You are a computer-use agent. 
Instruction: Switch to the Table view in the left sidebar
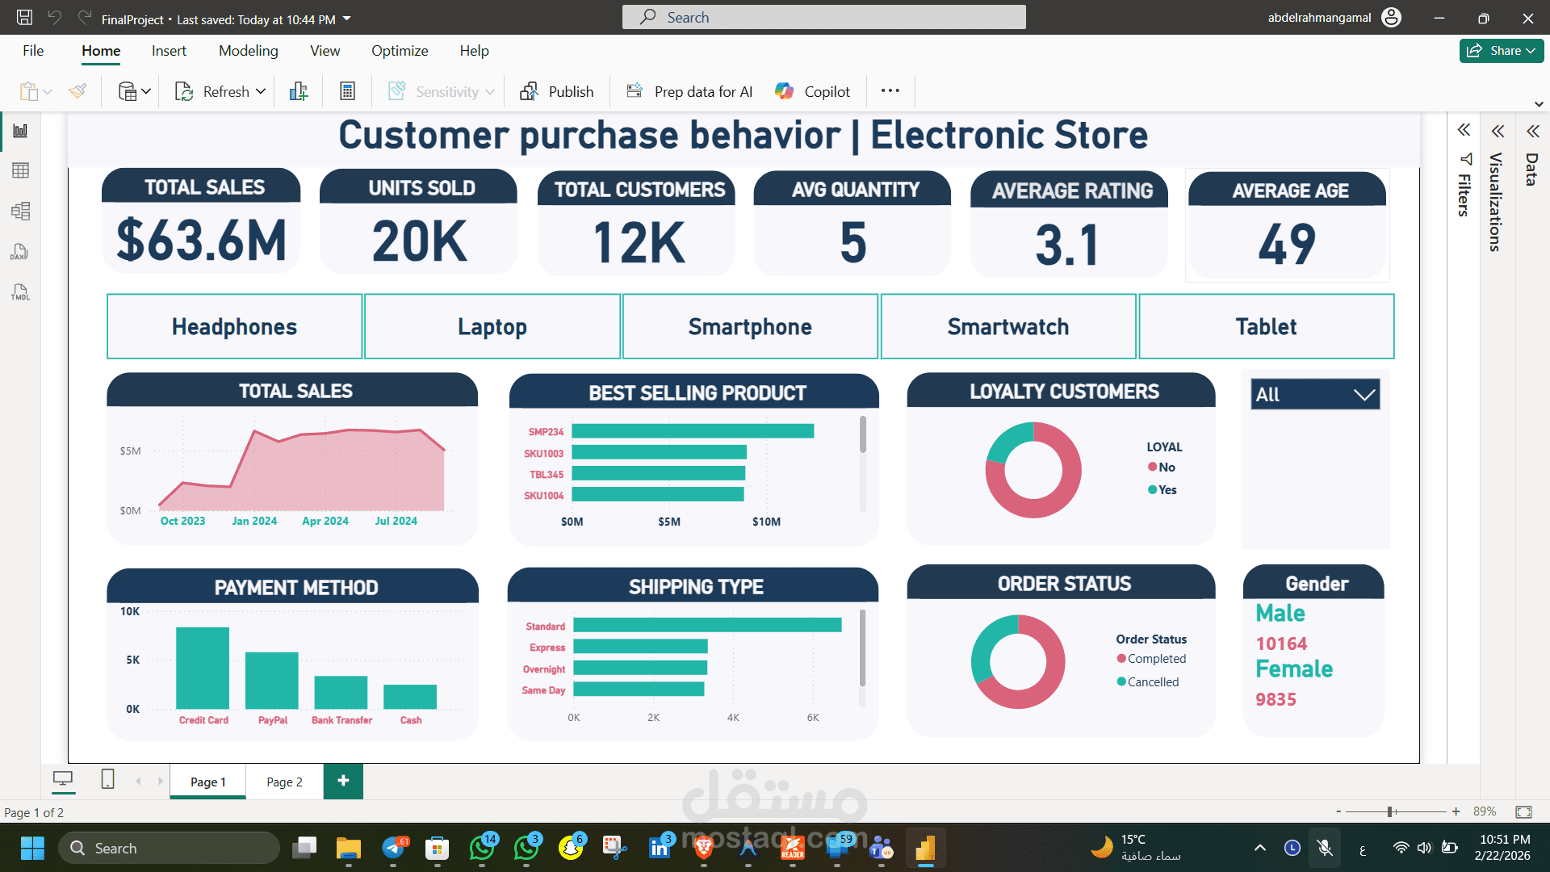20,170
